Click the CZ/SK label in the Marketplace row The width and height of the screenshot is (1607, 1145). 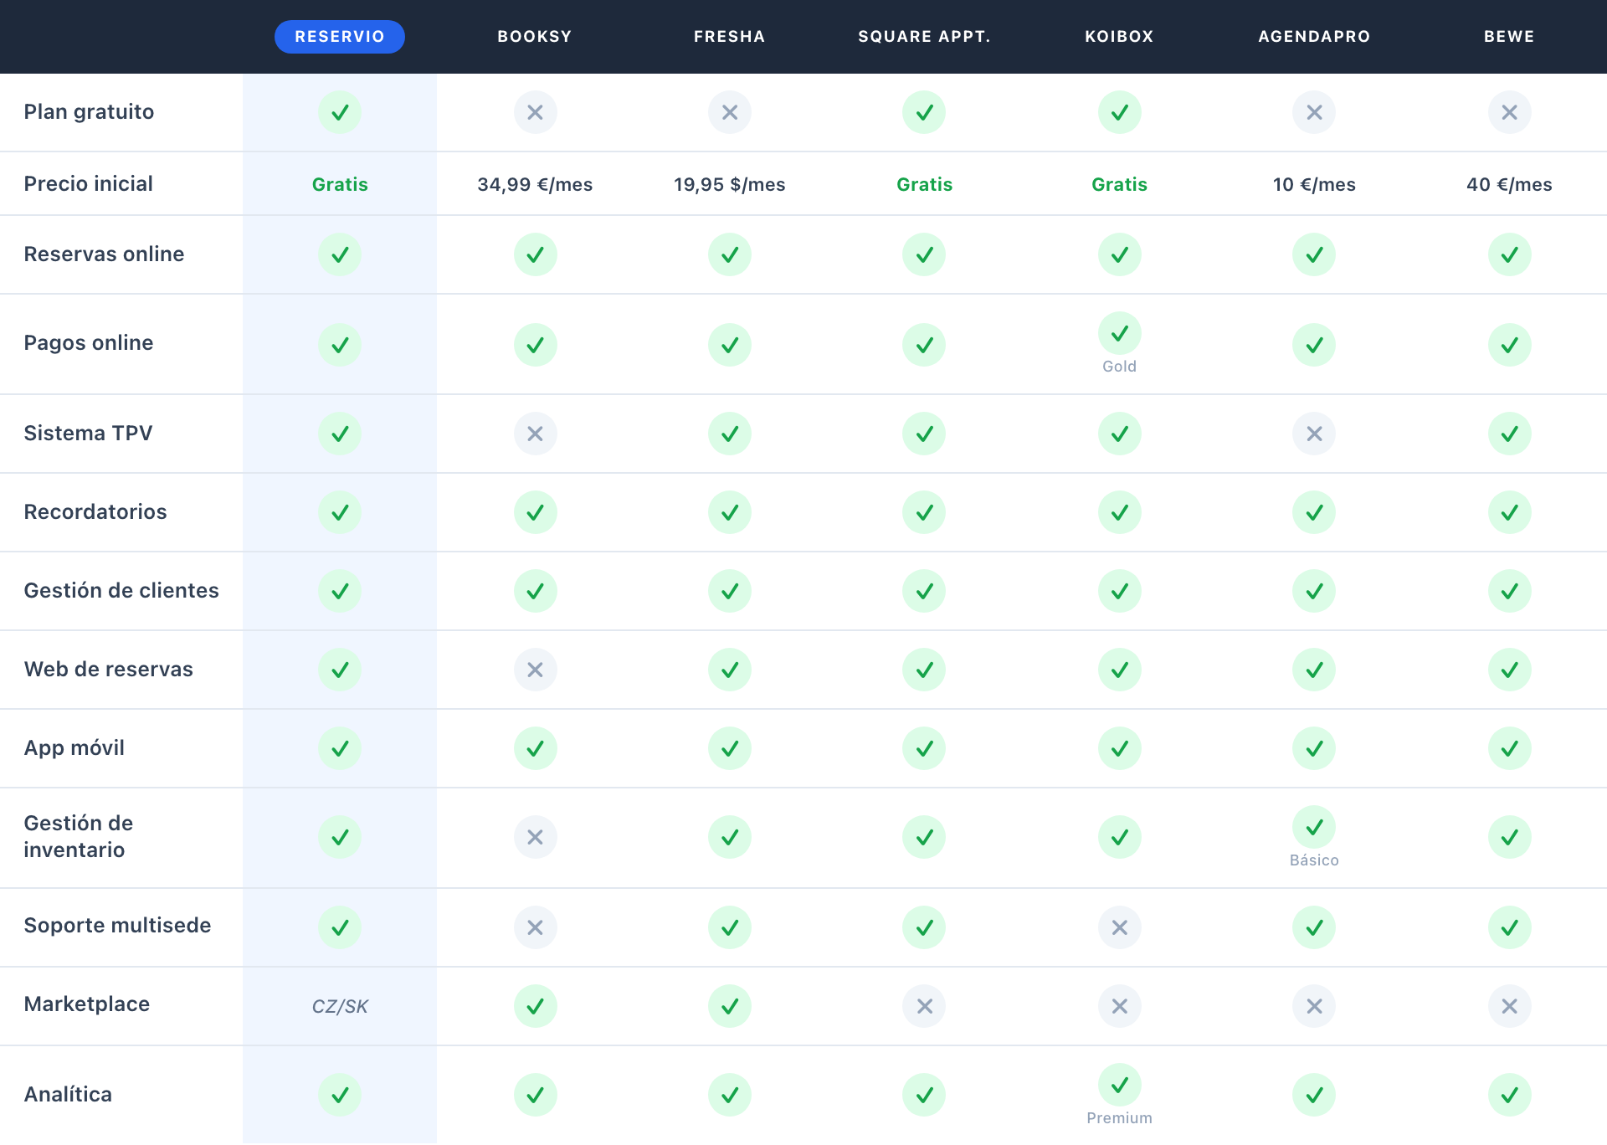click(x=340, y=1006)
